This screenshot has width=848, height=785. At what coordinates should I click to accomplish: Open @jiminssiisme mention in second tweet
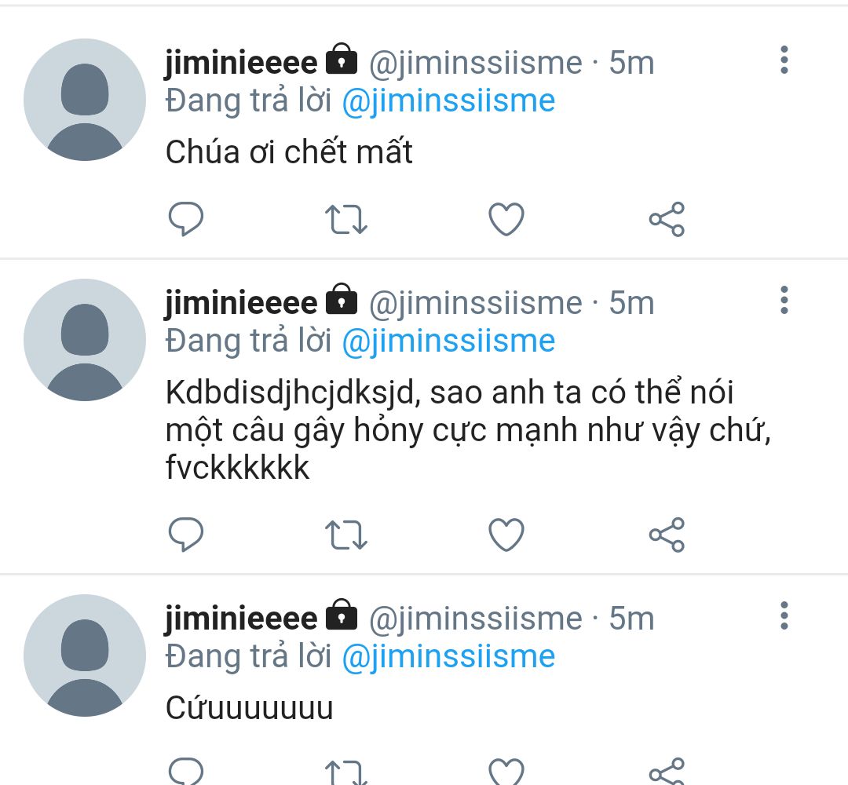pos(449,341)
